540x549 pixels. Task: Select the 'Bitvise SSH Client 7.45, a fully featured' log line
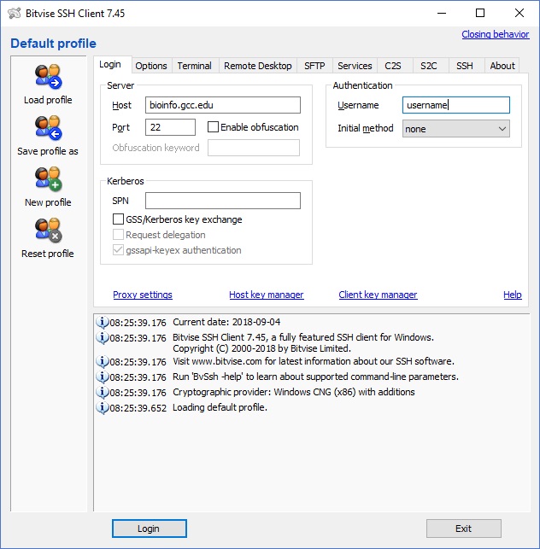pyautogui.click(x=303, y=337)
